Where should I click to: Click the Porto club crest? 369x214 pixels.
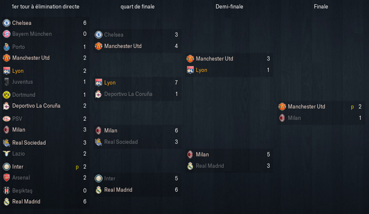coord(6,47)
